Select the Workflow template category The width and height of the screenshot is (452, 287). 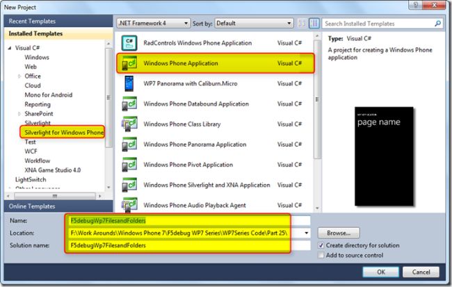[x=37, y=161]
